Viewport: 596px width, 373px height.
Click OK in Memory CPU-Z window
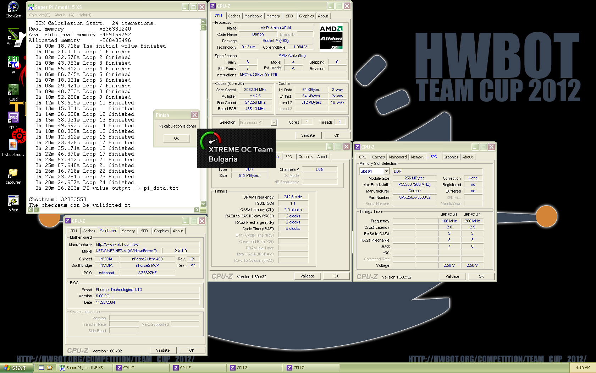pyautogui.click(x=336, y=276)
